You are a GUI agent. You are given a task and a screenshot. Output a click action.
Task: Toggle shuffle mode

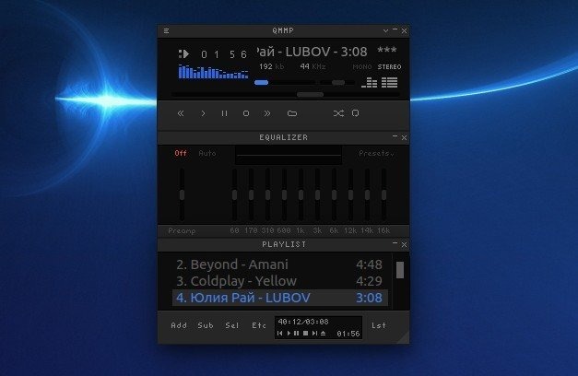click(338, 113)
